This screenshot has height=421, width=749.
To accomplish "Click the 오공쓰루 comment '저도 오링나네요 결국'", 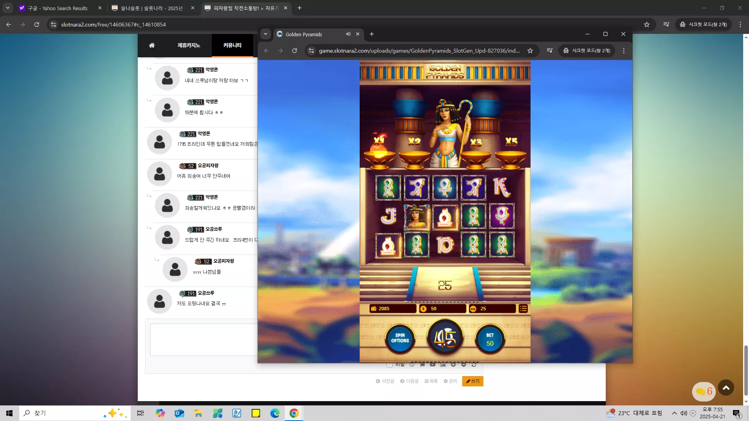I will 201,304.
